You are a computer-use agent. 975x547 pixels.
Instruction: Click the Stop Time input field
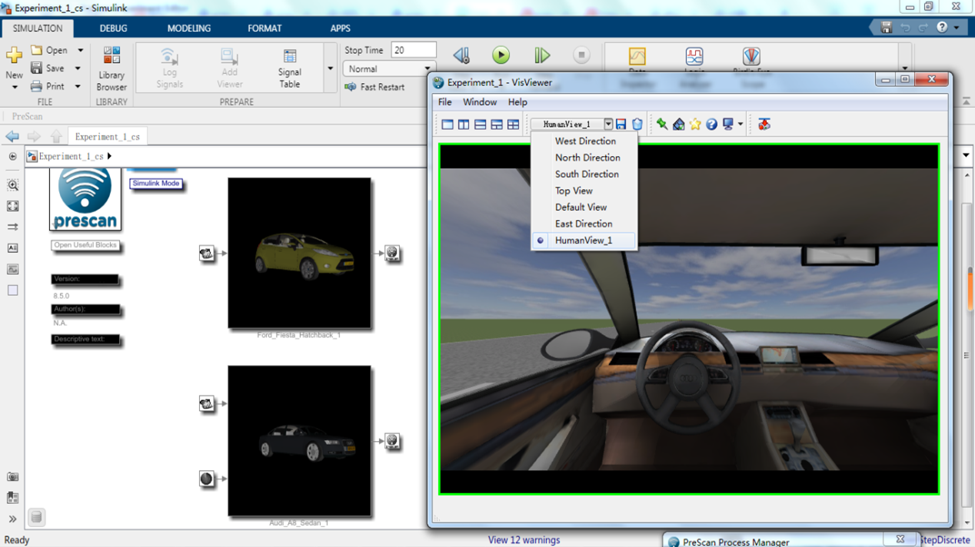coord(413,50)
